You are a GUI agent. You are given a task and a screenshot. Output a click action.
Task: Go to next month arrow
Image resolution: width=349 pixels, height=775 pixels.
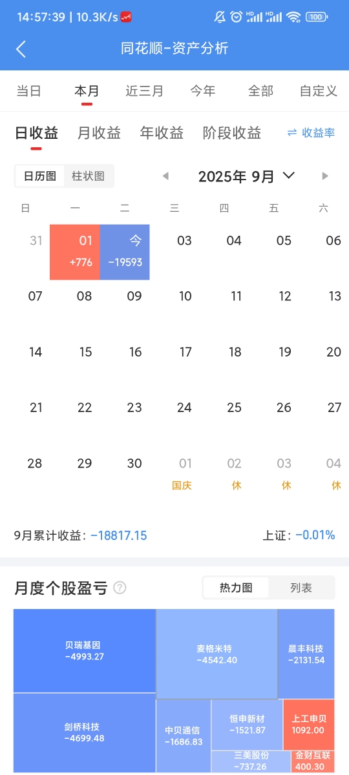(x=325, y=176)
